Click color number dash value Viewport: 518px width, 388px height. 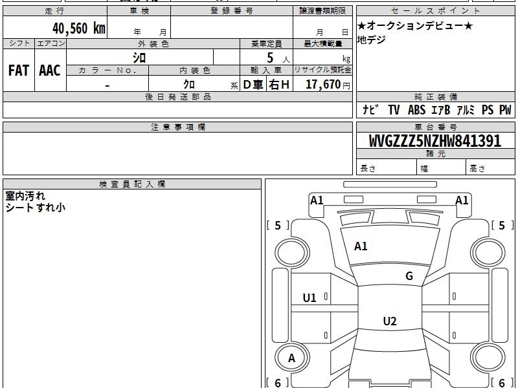click(x=107, y=86)
